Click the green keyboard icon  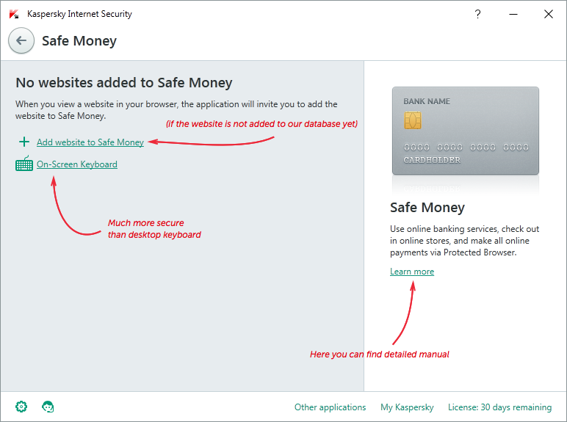click(24, 164)
